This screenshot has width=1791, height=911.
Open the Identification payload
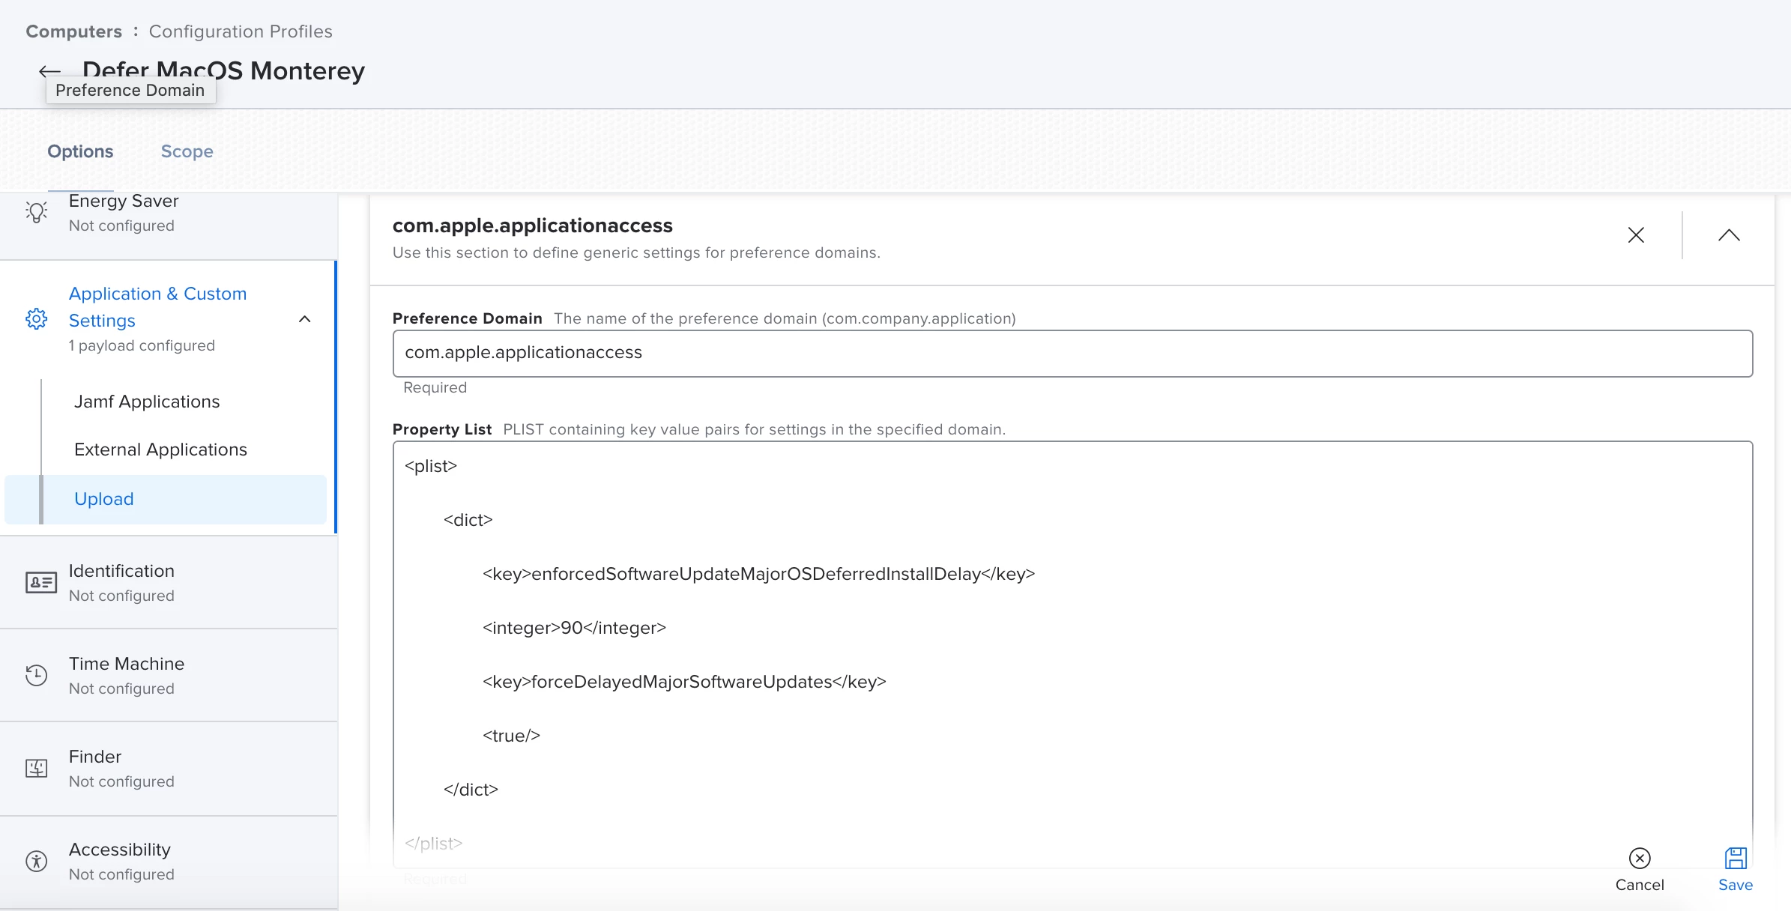point(169,583)
